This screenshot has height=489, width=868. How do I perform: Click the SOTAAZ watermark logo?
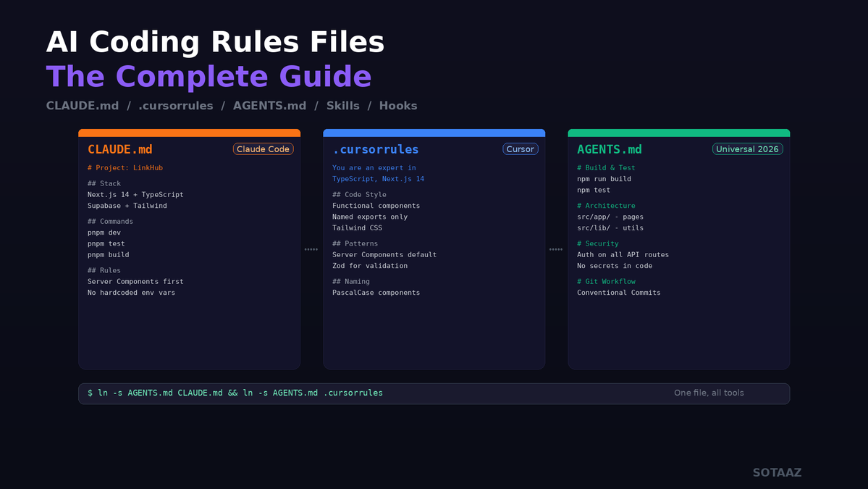pyautogui.click(x=777, y=472)
